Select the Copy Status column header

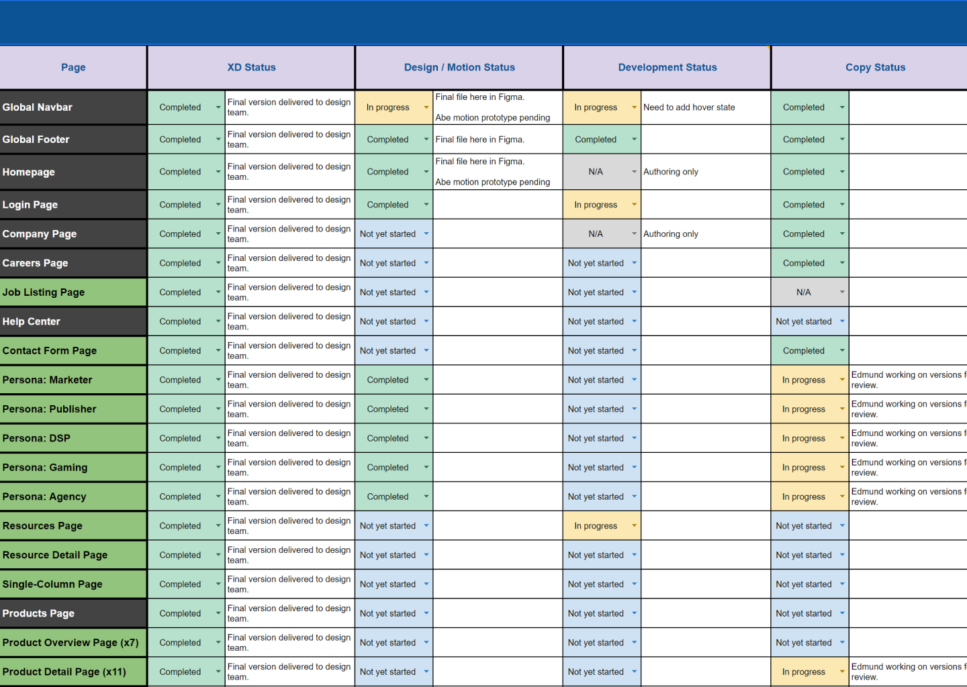pyautogui.click(x=875, y=67)
